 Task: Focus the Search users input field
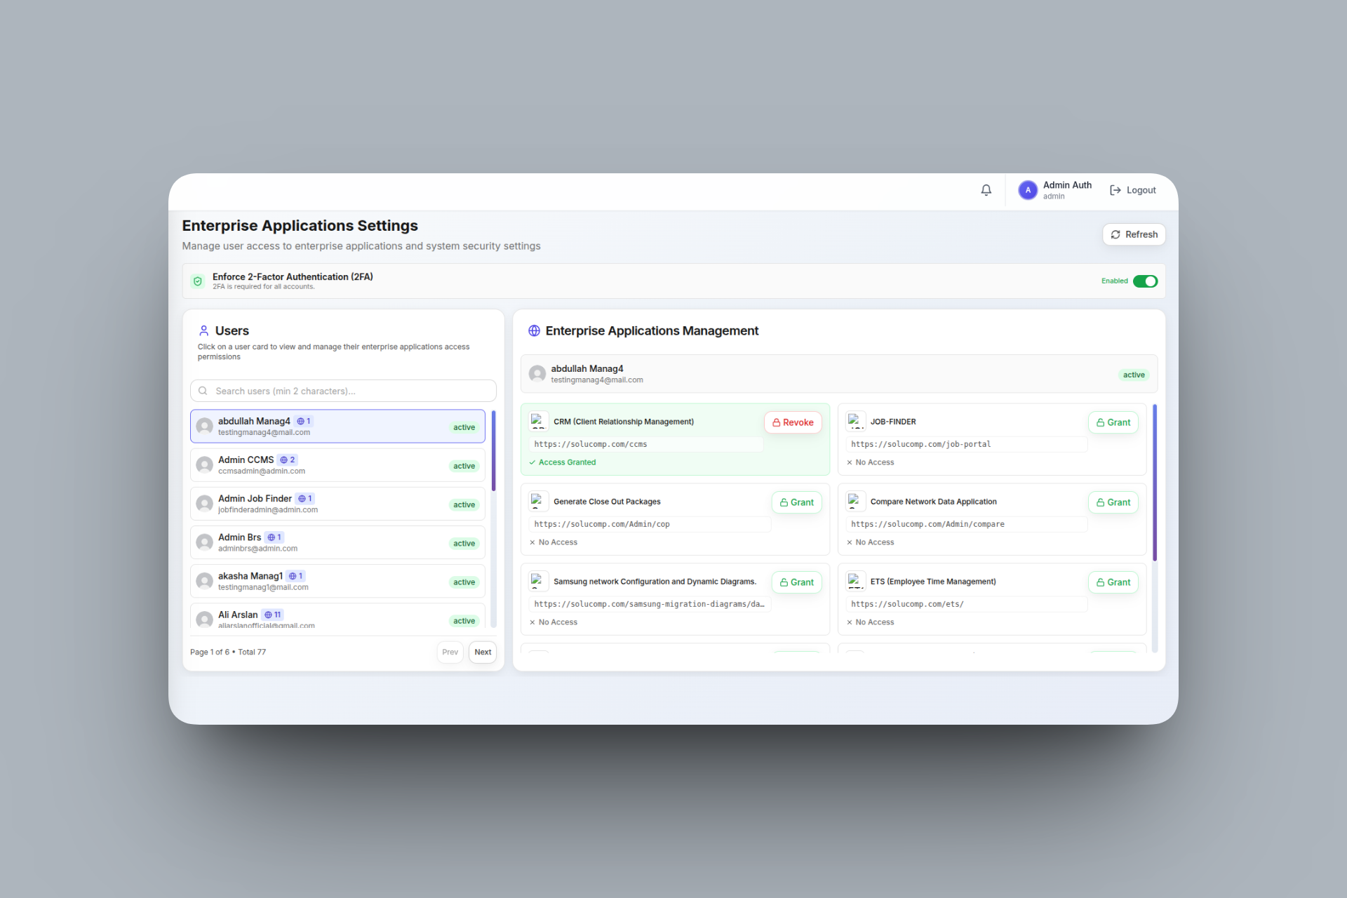pyautogui.click(x=343, y=391)
